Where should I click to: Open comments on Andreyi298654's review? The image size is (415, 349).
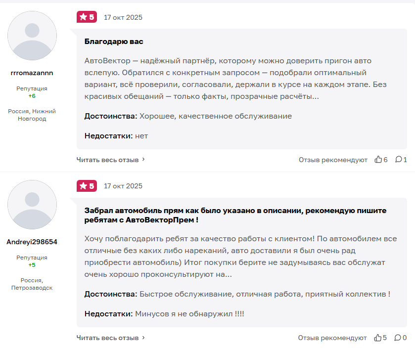[x=397, y=338]
